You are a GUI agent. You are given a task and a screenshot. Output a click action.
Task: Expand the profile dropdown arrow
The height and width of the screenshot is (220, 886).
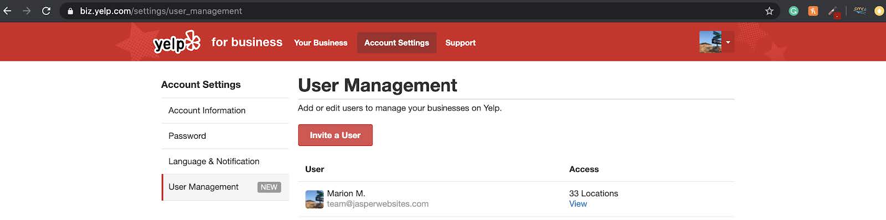coord(728,42)
